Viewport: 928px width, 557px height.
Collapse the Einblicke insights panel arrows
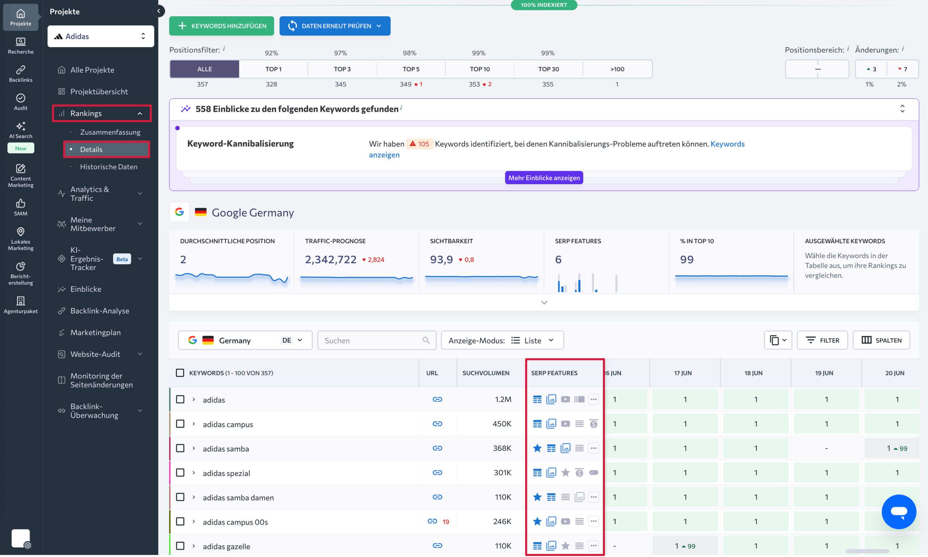[x=902, y=109]
